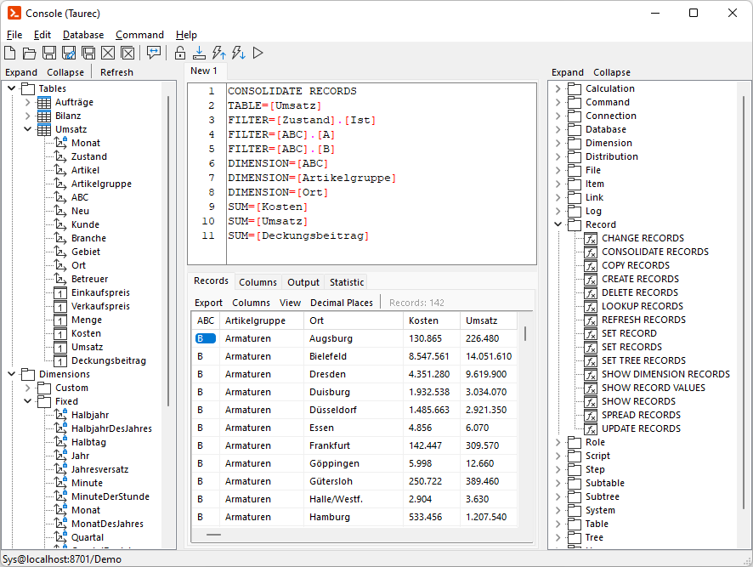Click the padlock toolbar icon
Viewport: 753px width, 567px height.
(x=180, y=53)
